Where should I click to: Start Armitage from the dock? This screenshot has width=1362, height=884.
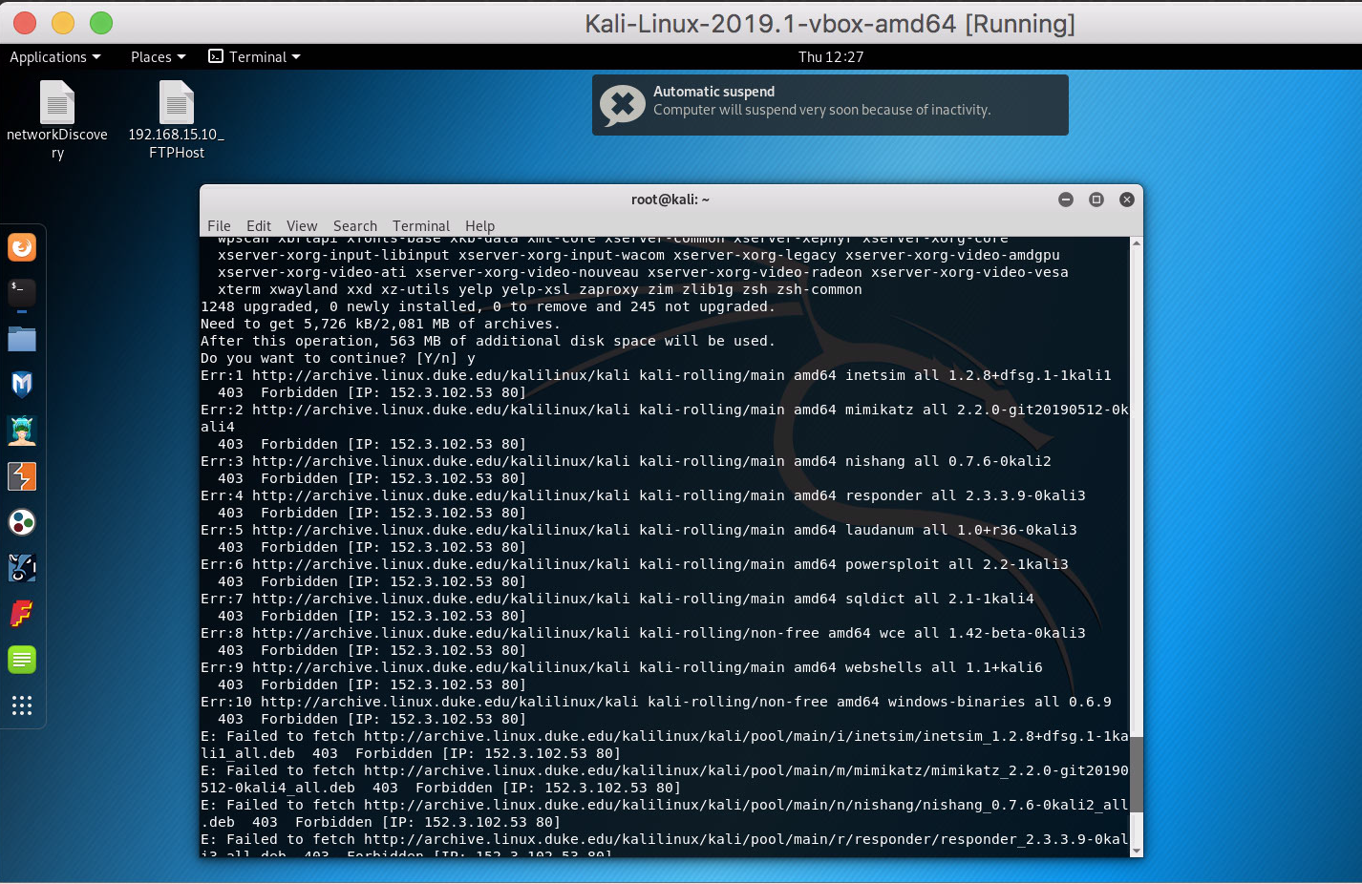(21, 430)
